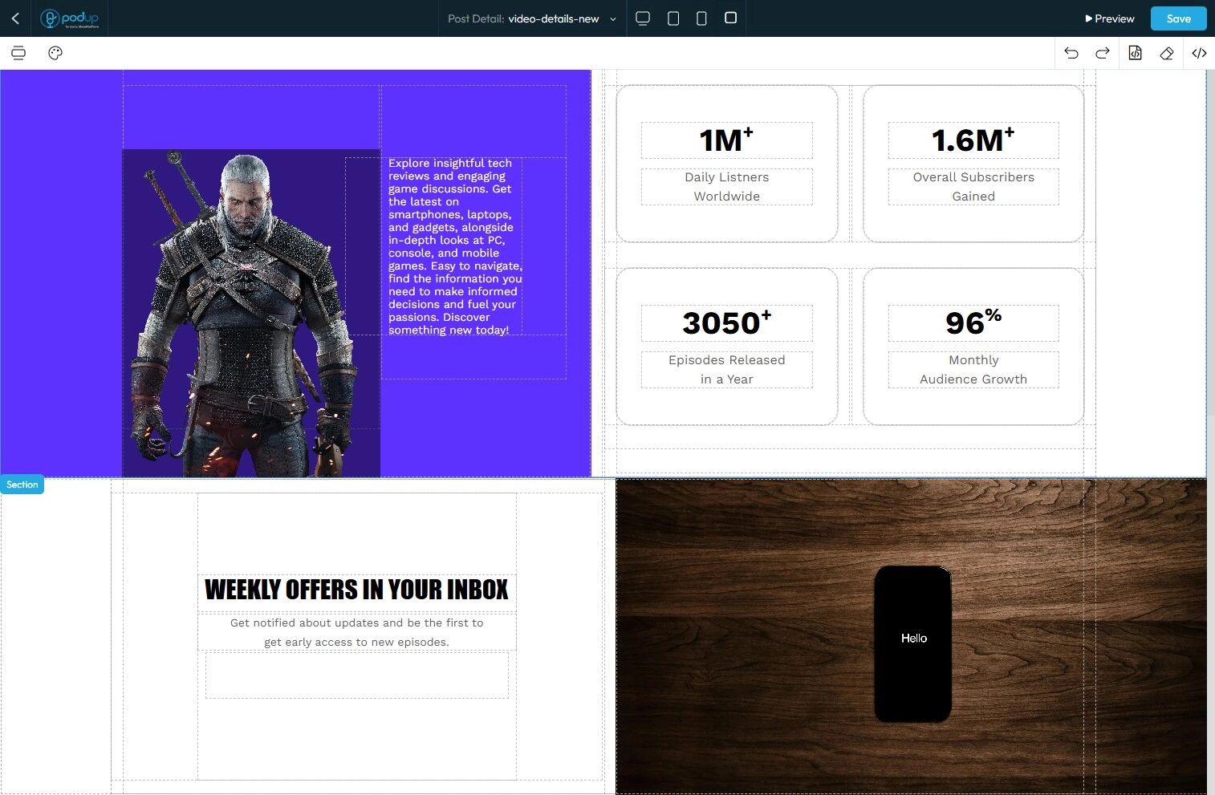Go back using the top-left arrow
The width and height of the screenshot is (1215, 795).
point(15,18)
